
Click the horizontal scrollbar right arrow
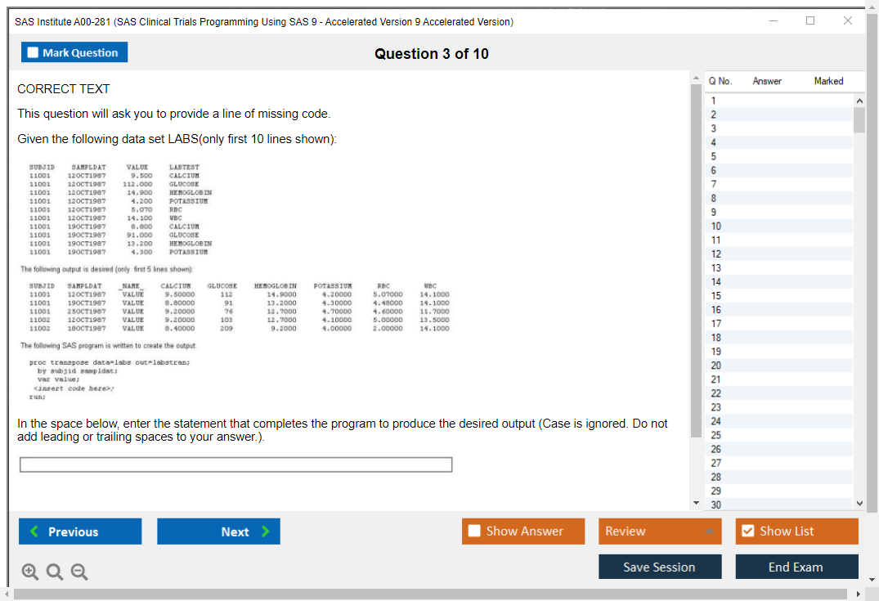coord(859,594)
